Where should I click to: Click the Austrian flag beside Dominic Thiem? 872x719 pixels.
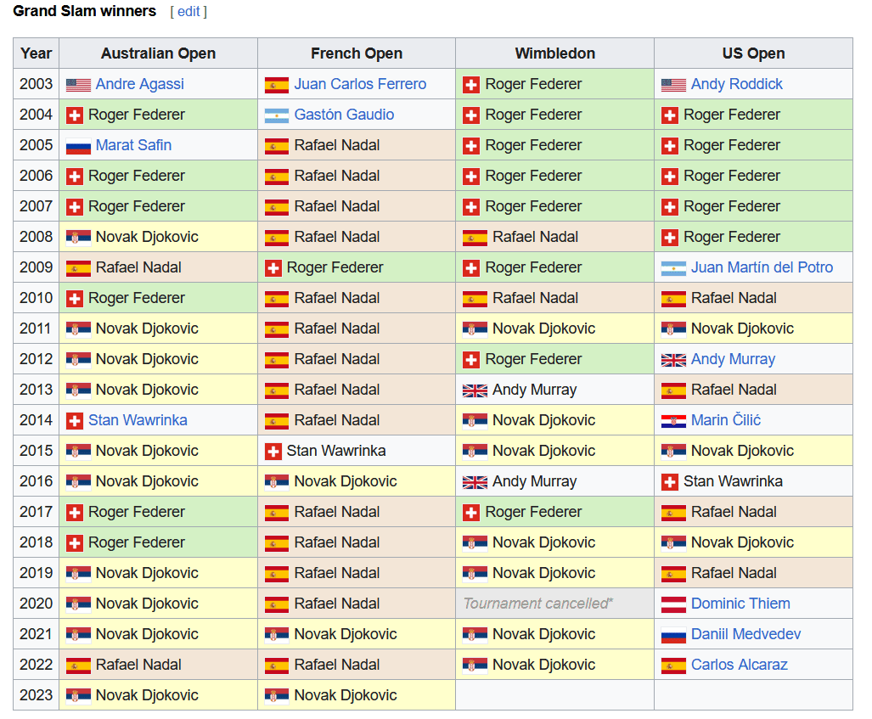[x=673, y=605]
